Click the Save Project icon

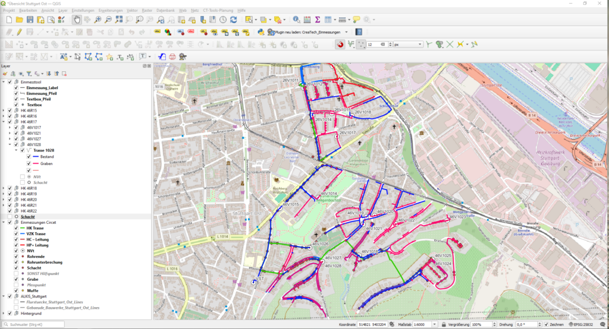click(x=30, y=20)
